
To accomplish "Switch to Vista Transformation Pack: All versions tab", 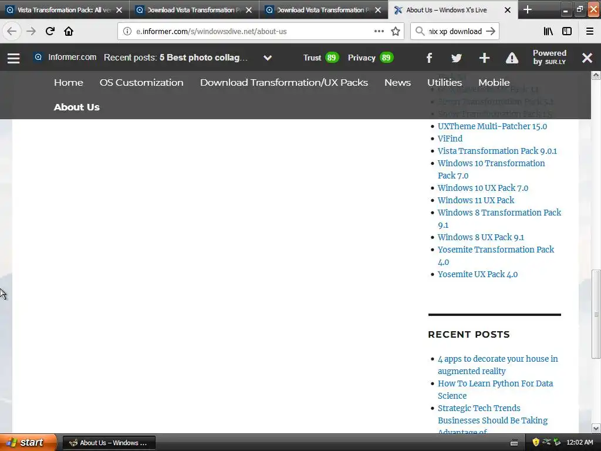I will [x=65, y=10].
